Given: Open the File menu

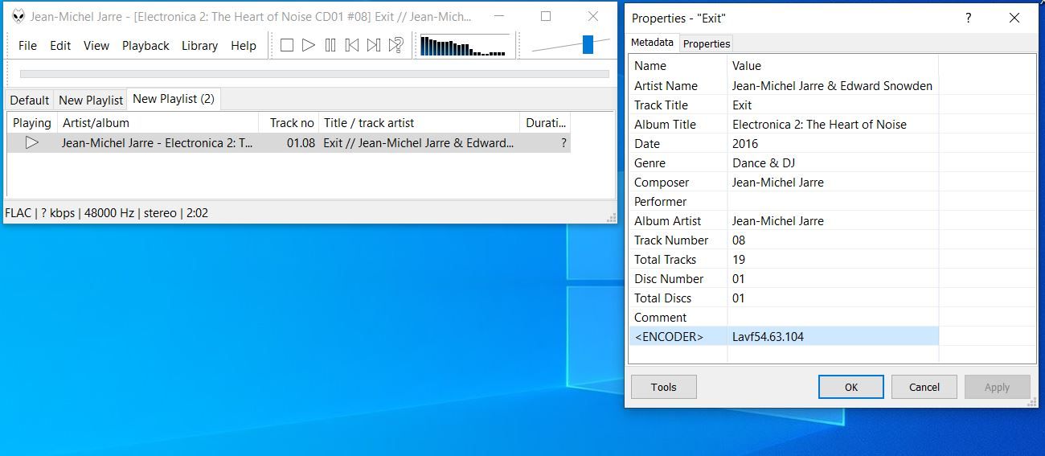Looking at the screenshot, I should [28, 46].
